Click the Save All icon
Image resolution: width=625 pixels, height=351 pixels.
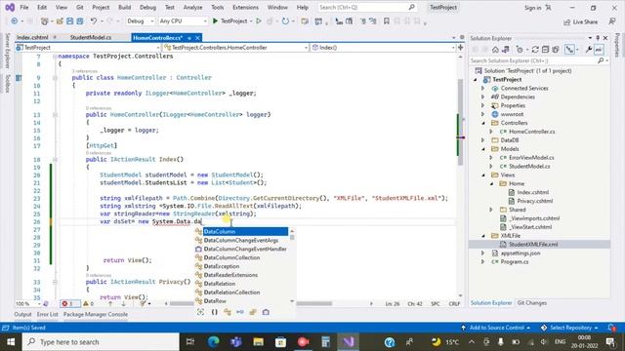[x=80, y=21]
